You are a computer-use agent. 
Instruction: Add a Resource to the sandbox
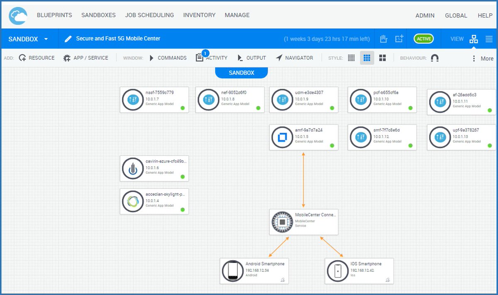pyautogui.click(x=37, y=58)
